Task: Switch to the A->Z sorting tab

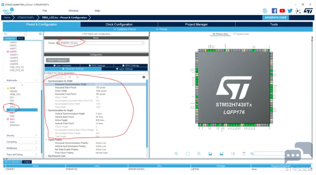Action: tap(21, 38)
